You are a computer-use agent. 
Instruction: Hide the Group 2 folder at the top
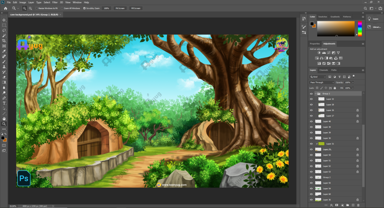point(311,94)
